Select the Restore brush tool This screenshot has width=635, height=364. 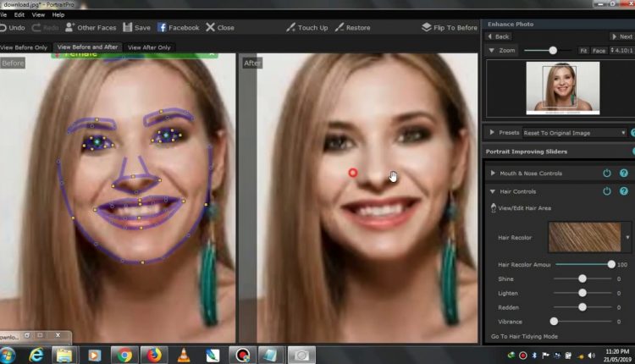tap(352, 28)
